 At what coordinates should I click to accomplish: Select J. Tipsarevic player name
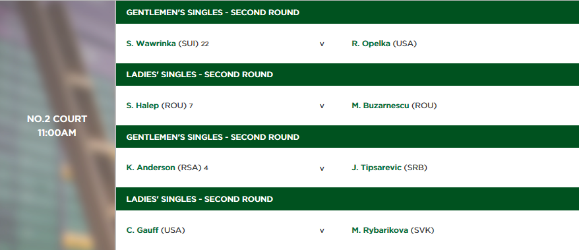(377, 168)
